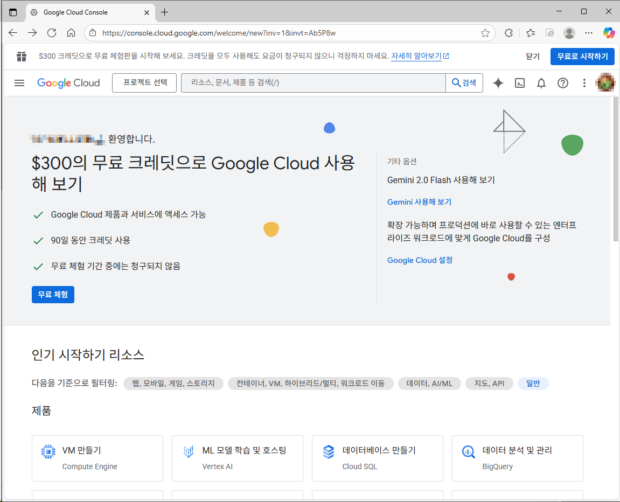Open the Gemini 사용해 보기 link
Screen dimensions: 620x502
[419, 202]
